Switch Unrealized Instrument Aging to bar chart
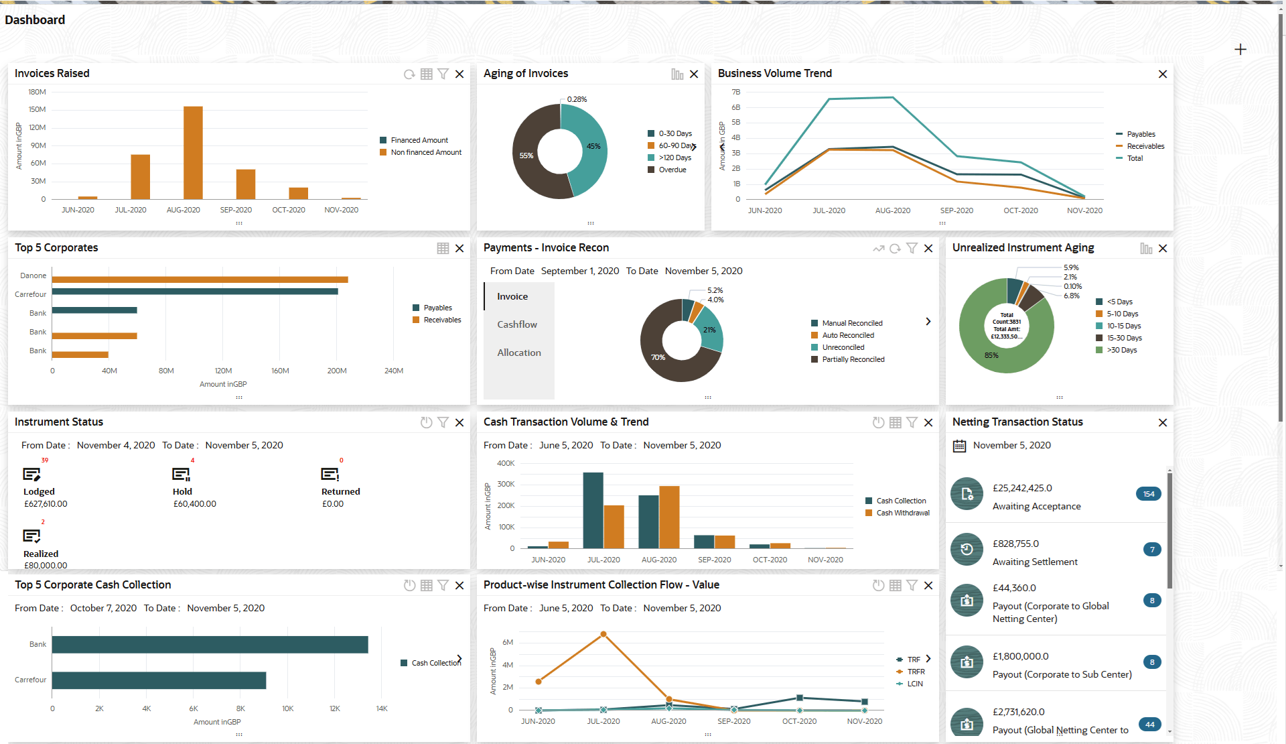 pyautogui.click(x=1146, y=249)
